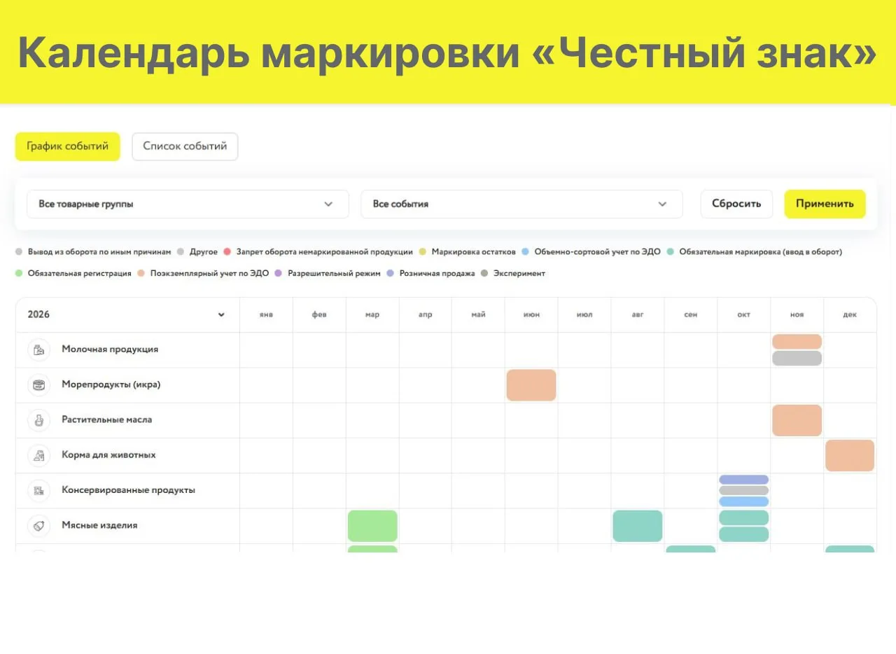Select the Обязательная регистрация legend item
The image size is (896, 654).
[73, 273]
